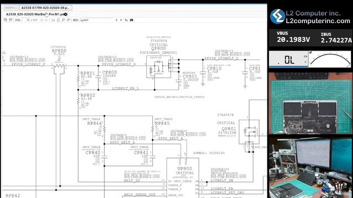The width and height of the screenshot is (353, 198).
Task: Click the CP801 capacitor label
Action: [190, 76]
